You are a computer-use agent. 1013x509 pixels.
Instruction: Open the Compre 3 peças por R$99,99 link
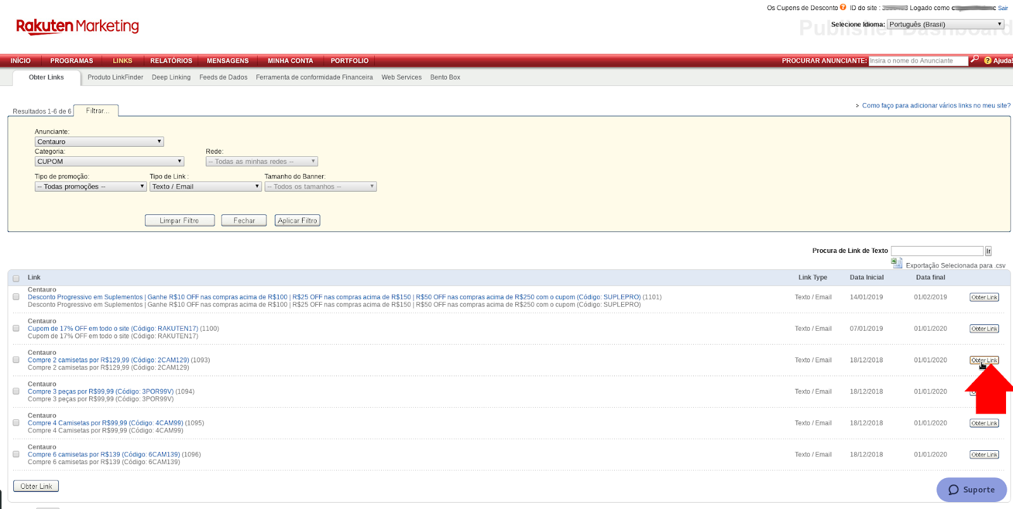(101, 391)
